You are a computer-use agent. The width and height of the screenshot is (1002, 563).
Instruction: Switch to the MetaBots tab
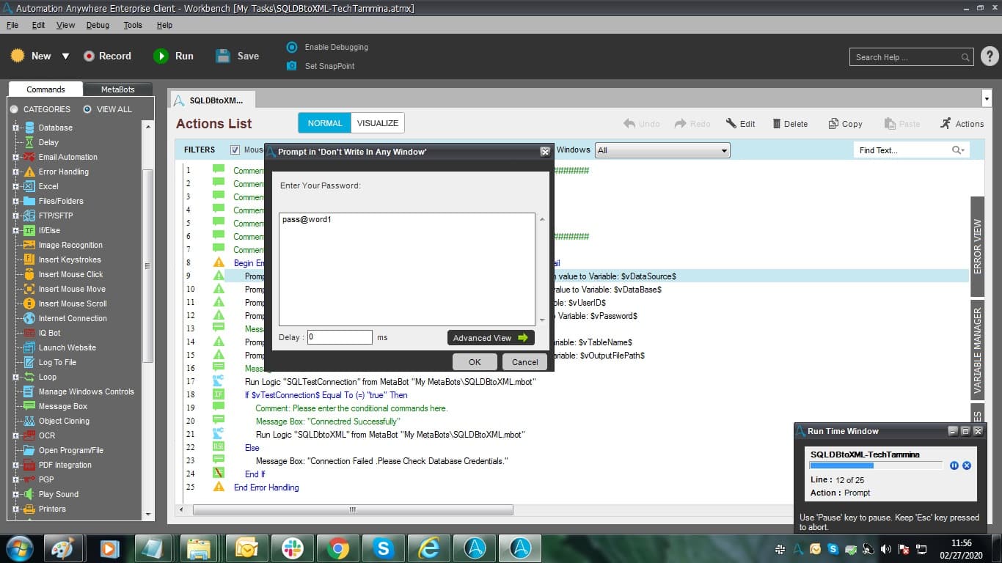[118, 89]
